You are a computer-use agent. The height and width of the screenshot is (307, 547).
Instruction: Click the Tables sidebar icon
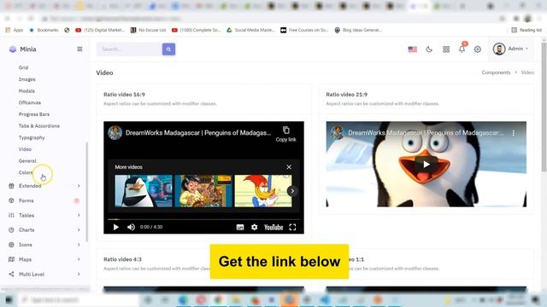11,215
